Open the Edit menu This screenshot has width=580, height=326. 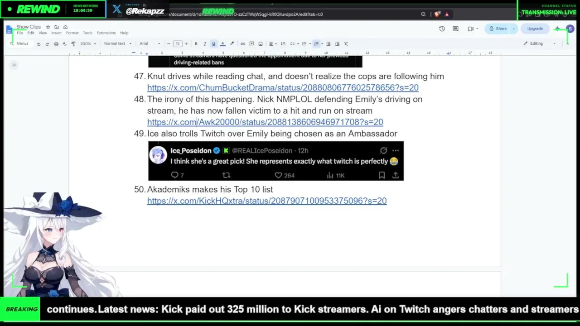[x=31, y=33]
